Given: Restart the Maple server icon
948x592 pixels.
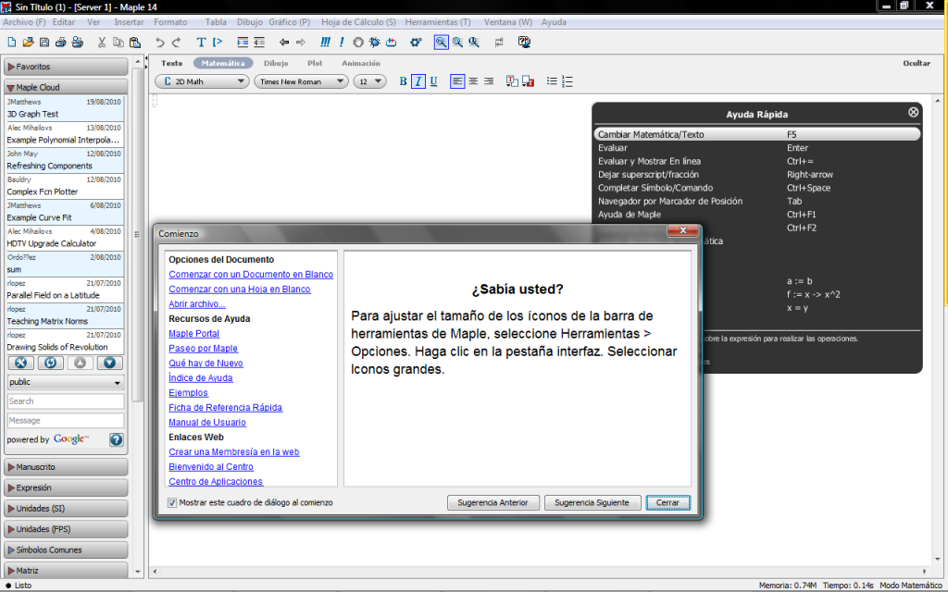Looking at the screenshot, I should [x=392, y=43].
